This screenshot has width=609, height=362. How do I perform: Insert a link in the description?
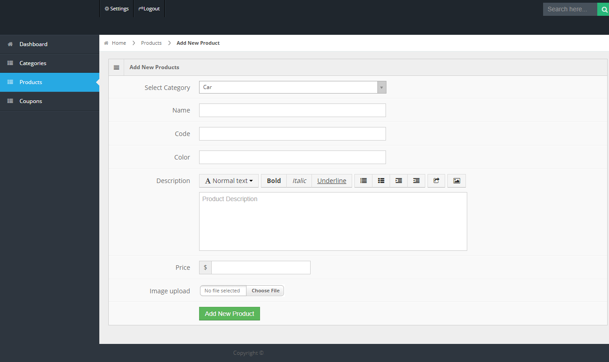click(x=436, y=181)
